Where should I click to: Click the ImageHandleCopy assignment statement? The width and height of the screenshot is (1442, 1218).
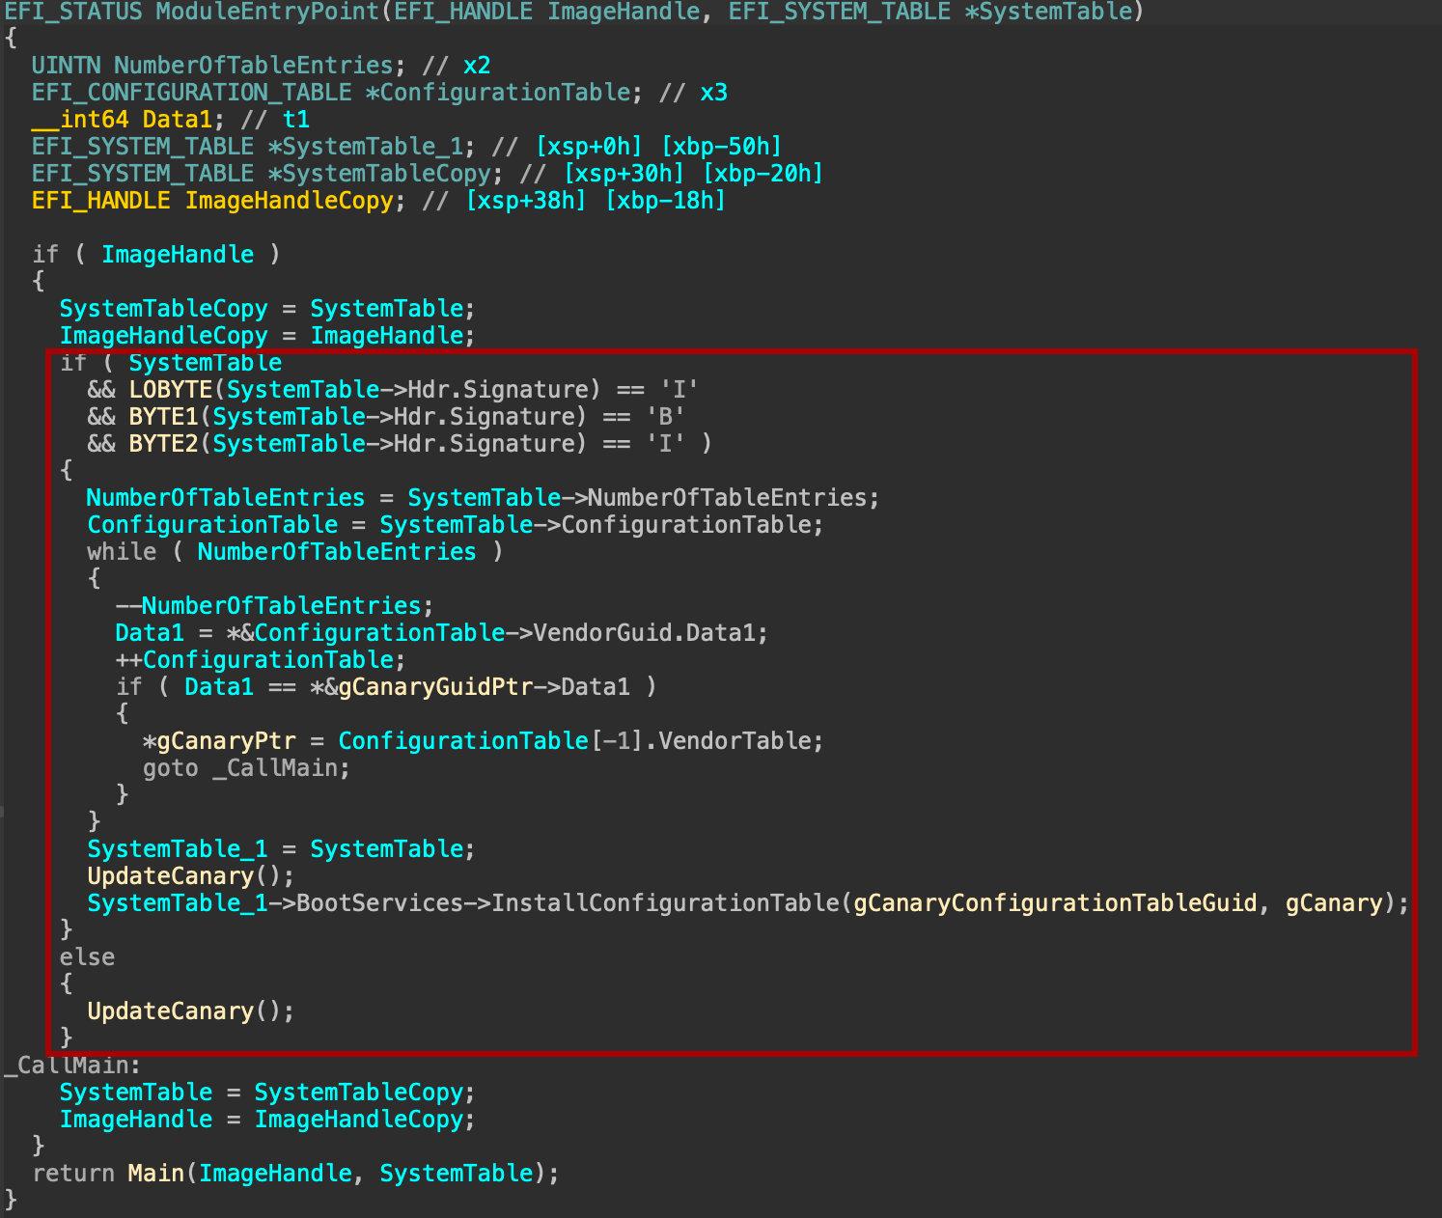[266, 335]
